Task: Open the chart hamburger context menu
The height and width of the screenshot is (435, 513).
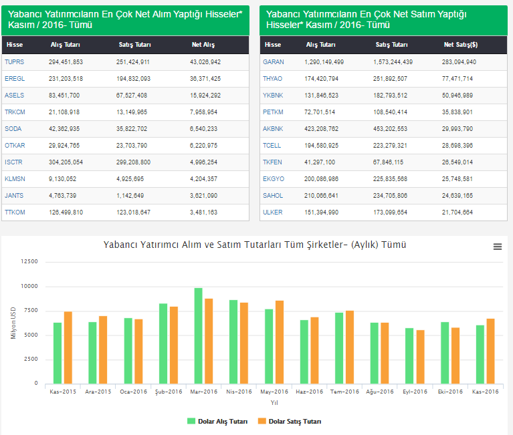Action: [x=498, y=247]
